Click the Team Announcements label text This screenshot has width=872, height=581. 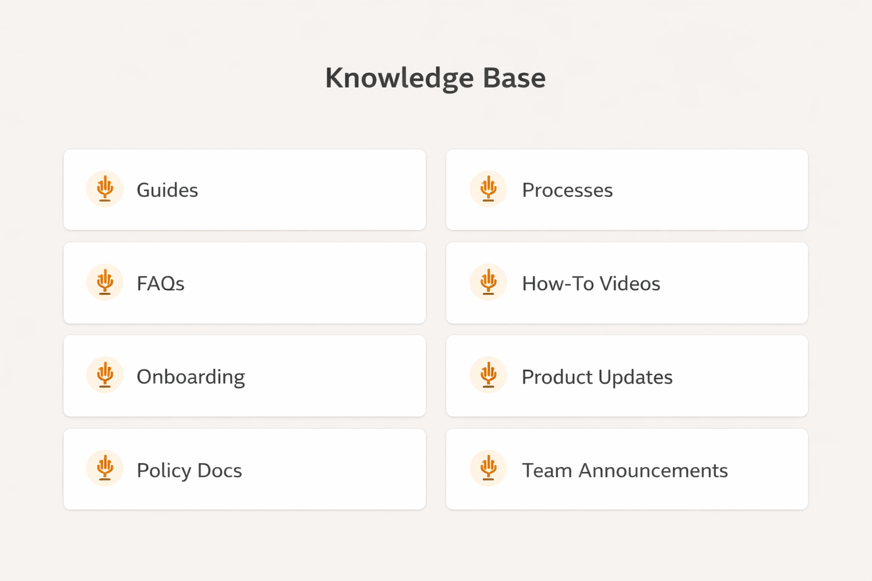pyautogui.click(x=624, y=470)
